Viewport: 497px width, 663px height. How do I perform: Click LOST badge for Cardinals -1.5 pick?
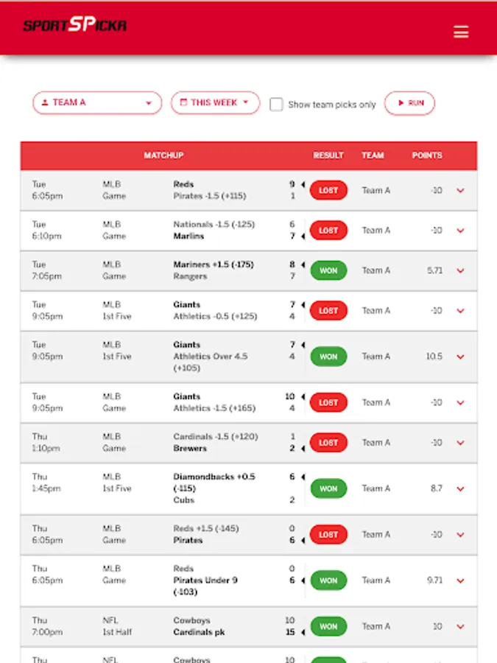(328, 443)
